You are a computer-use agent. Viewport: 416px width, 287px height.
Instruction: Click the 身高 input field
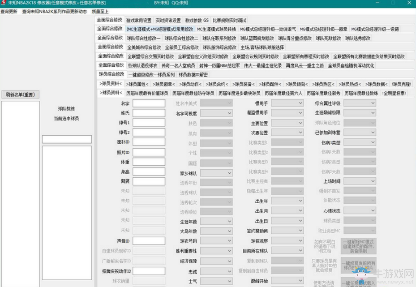[x=149, y=171]
